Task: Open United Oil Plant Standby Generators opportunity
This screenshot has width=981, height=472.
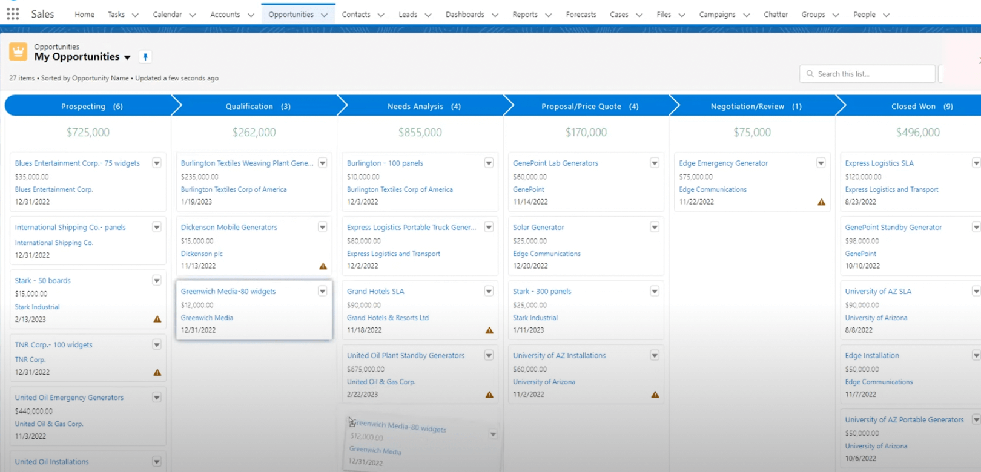Action: coord(406,356)
